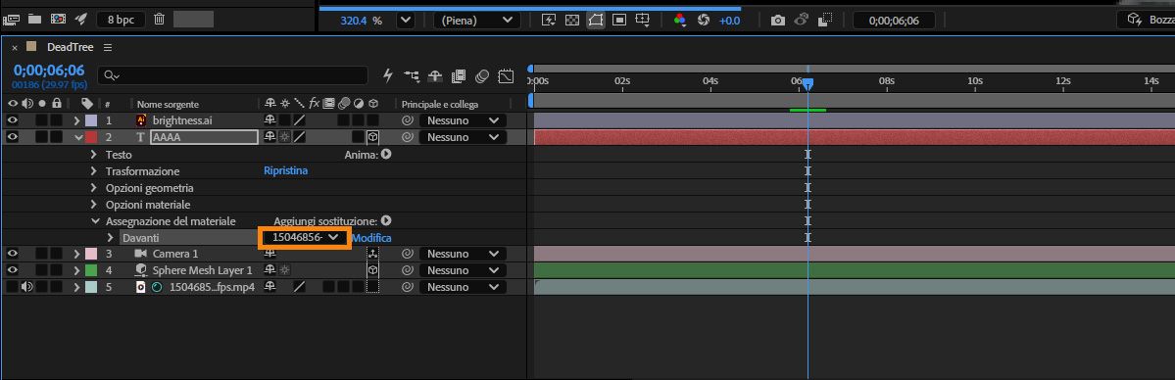Expand Opzioni geometria group
1175x380 pixels.
[x=94, y=187]
